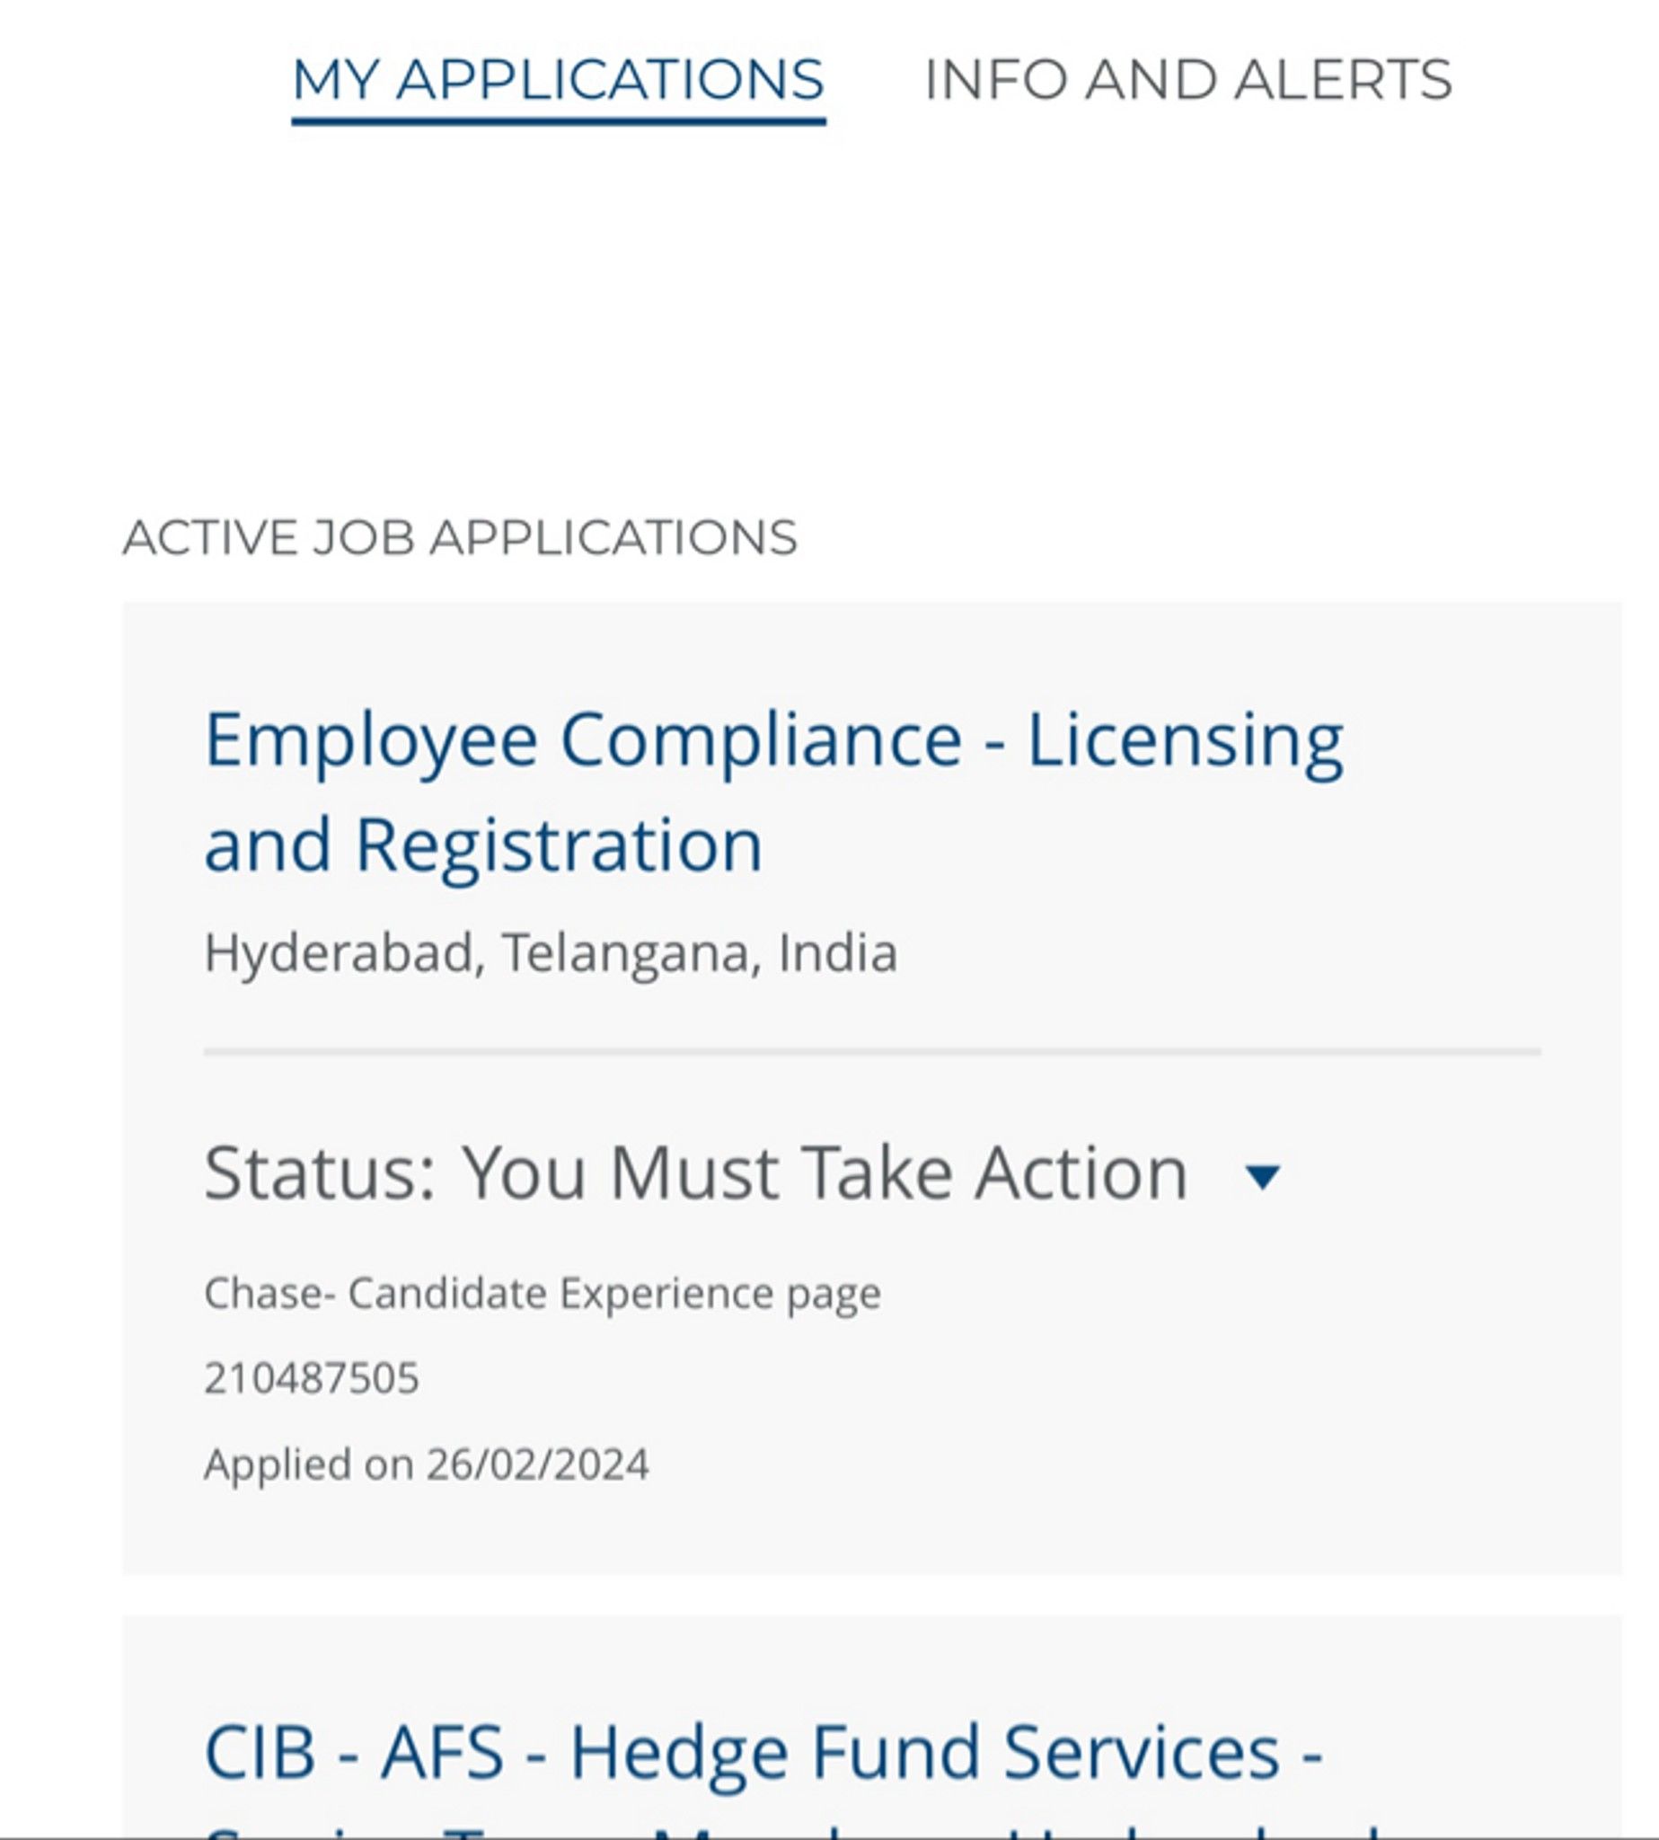The image size is (1659, 1840).
Task: Click the "You Must Take Action" status text
Action: tap(824, 1173)
